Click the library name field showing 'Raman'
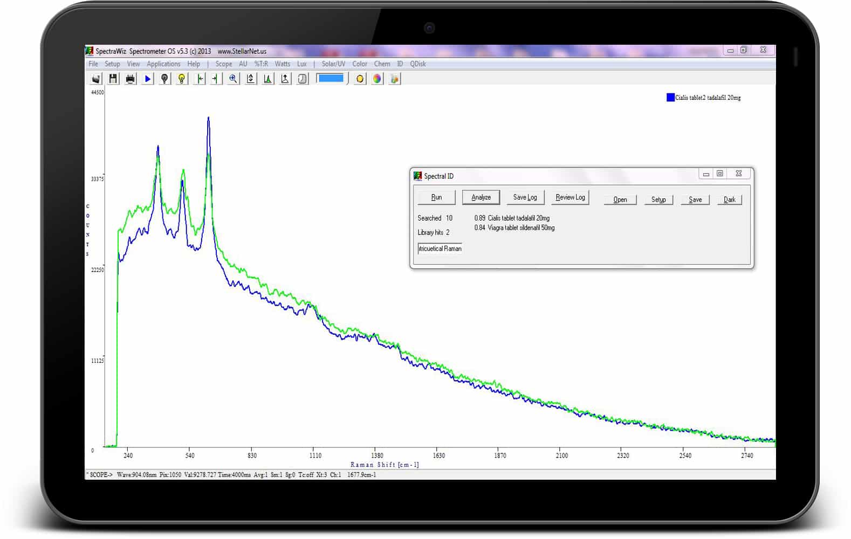Image resolution: width=851 pixels, height=539 pixels. pyautogui.click(x=440, y=248)
